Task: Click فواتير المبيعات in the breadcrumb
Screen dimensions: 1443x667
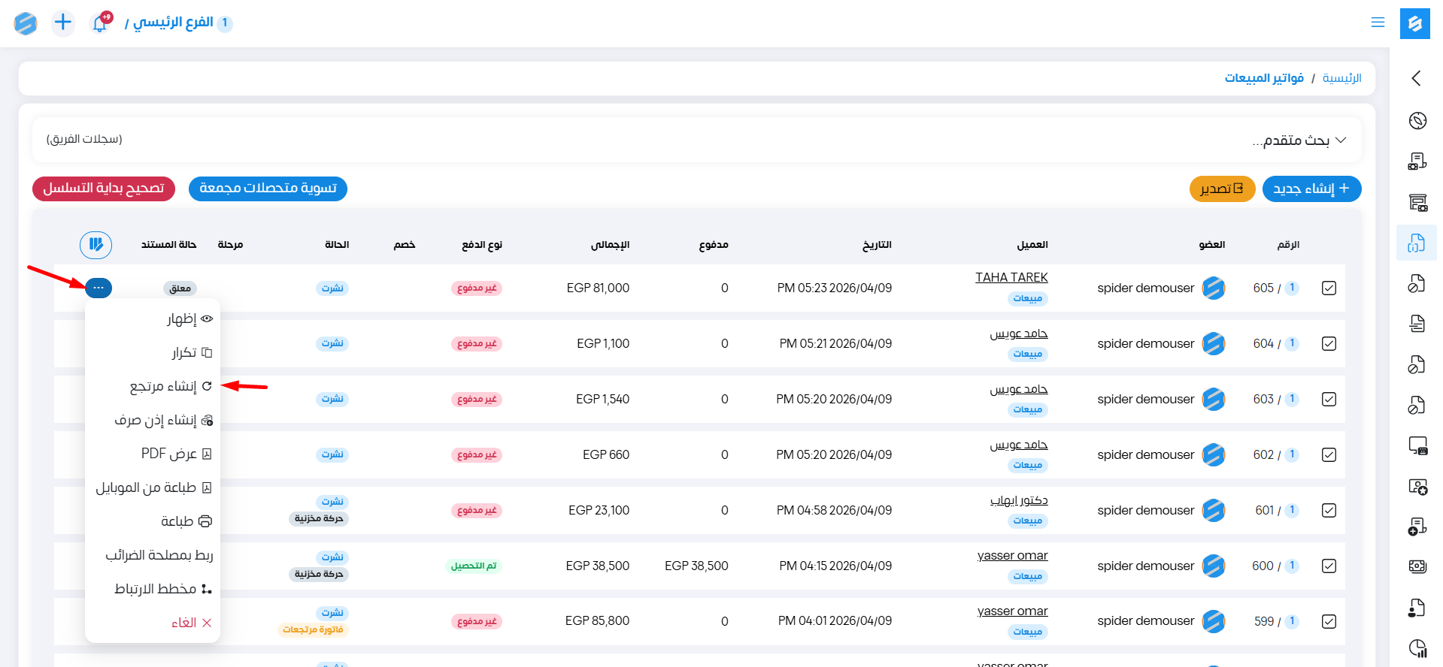Action: point(1264,78)
